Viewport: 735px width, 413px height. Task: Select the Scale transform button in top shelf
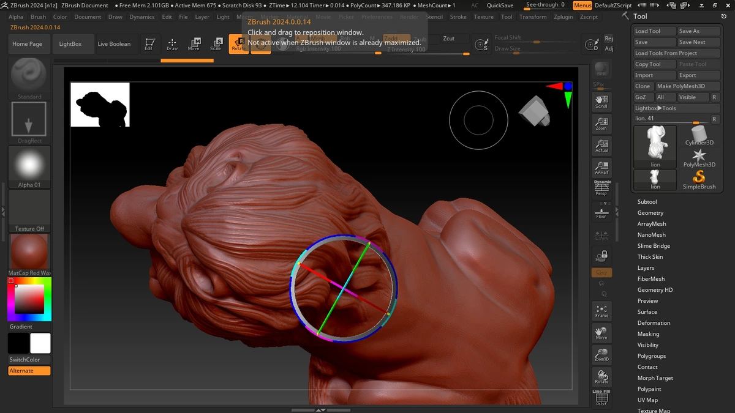tap(216, 44)
